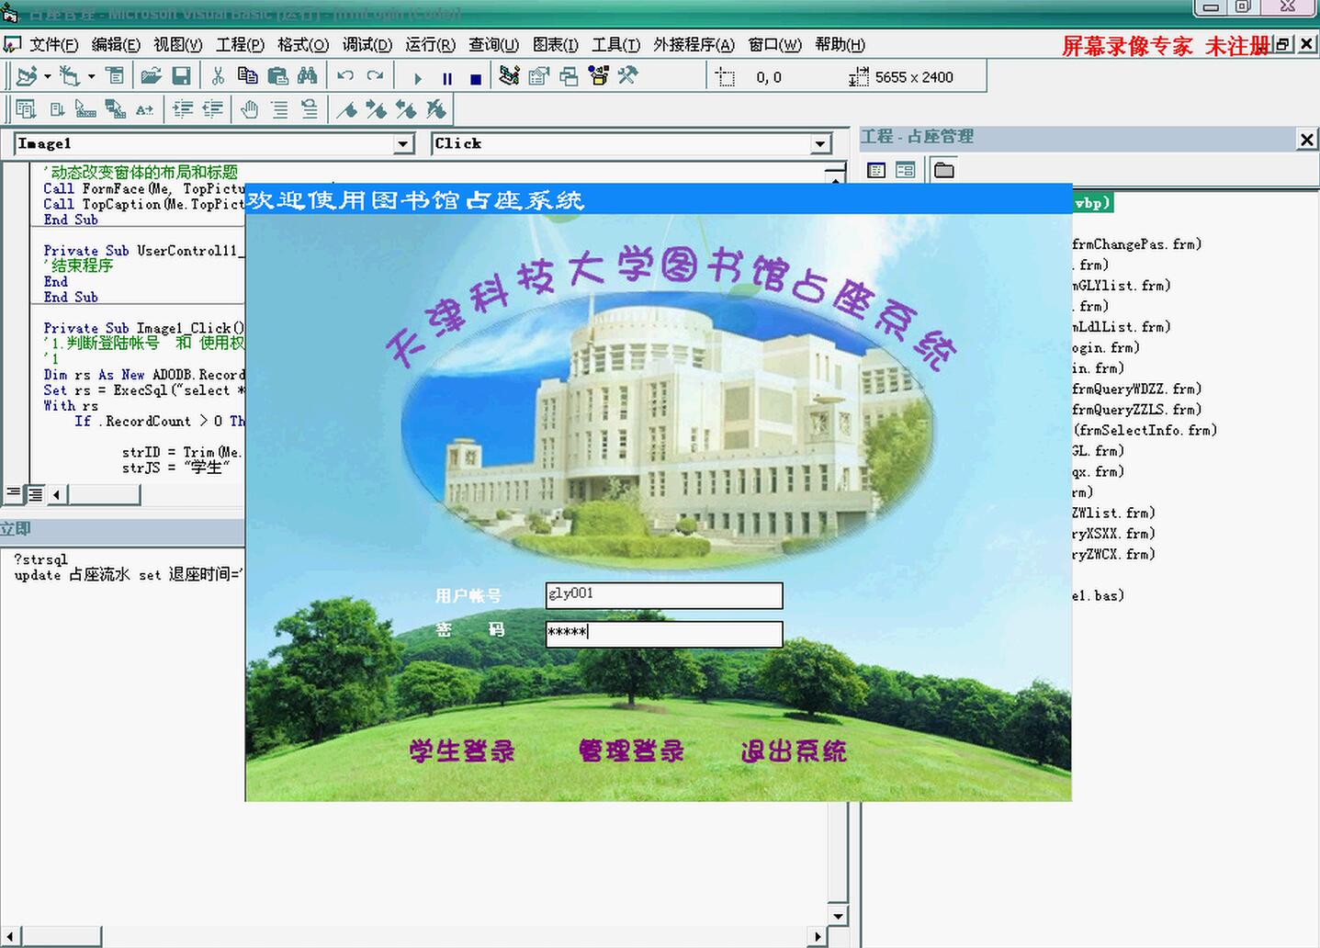Click the Uncomment Block icon
1320x948 pixels.
point(310,109)
